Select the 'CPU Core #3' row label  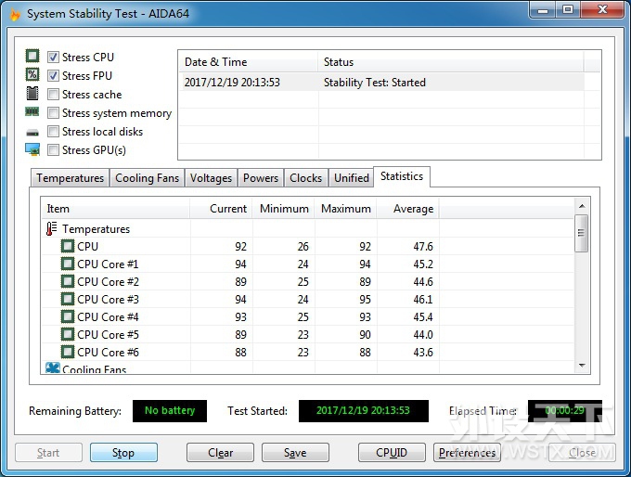(x=108, y=300)
